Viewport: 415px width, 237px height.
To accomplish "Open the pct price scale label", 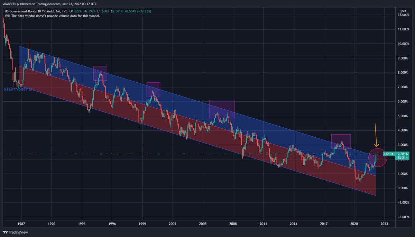I will coord(403,11).
